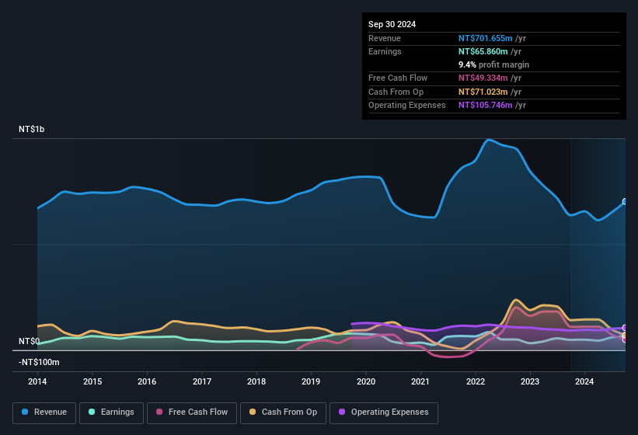Click the Operating Expenses label in tooltip
This screenshot has height=435, width=638.
(406, 106)
